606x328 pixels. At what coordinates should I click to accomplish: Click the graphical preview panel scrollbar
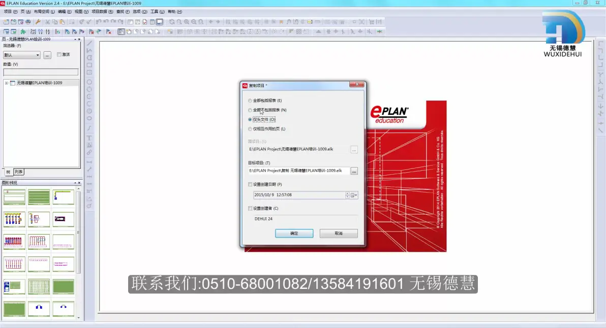(78, 253)
